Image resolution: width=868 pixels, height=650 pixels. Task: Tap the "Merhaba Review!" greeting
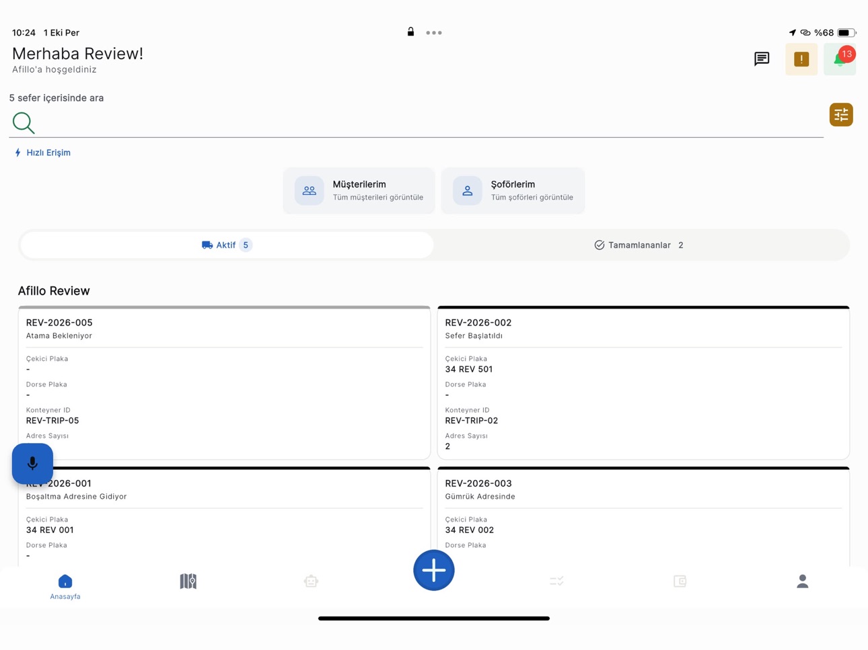[77, 54]
